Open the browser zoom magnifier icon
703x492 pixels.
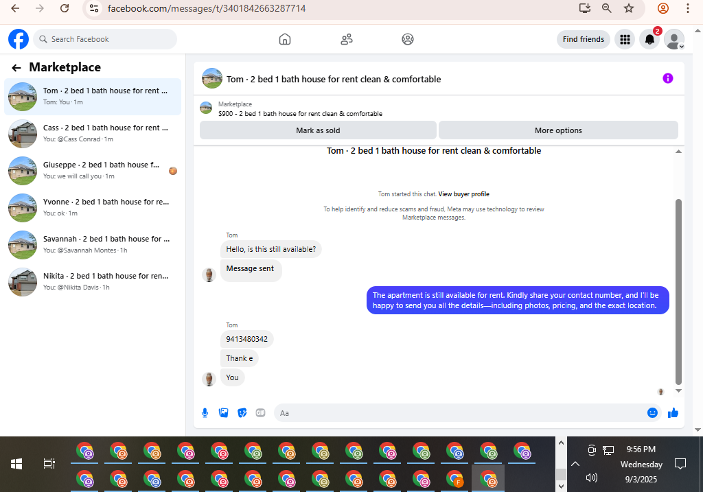point(607,8)
